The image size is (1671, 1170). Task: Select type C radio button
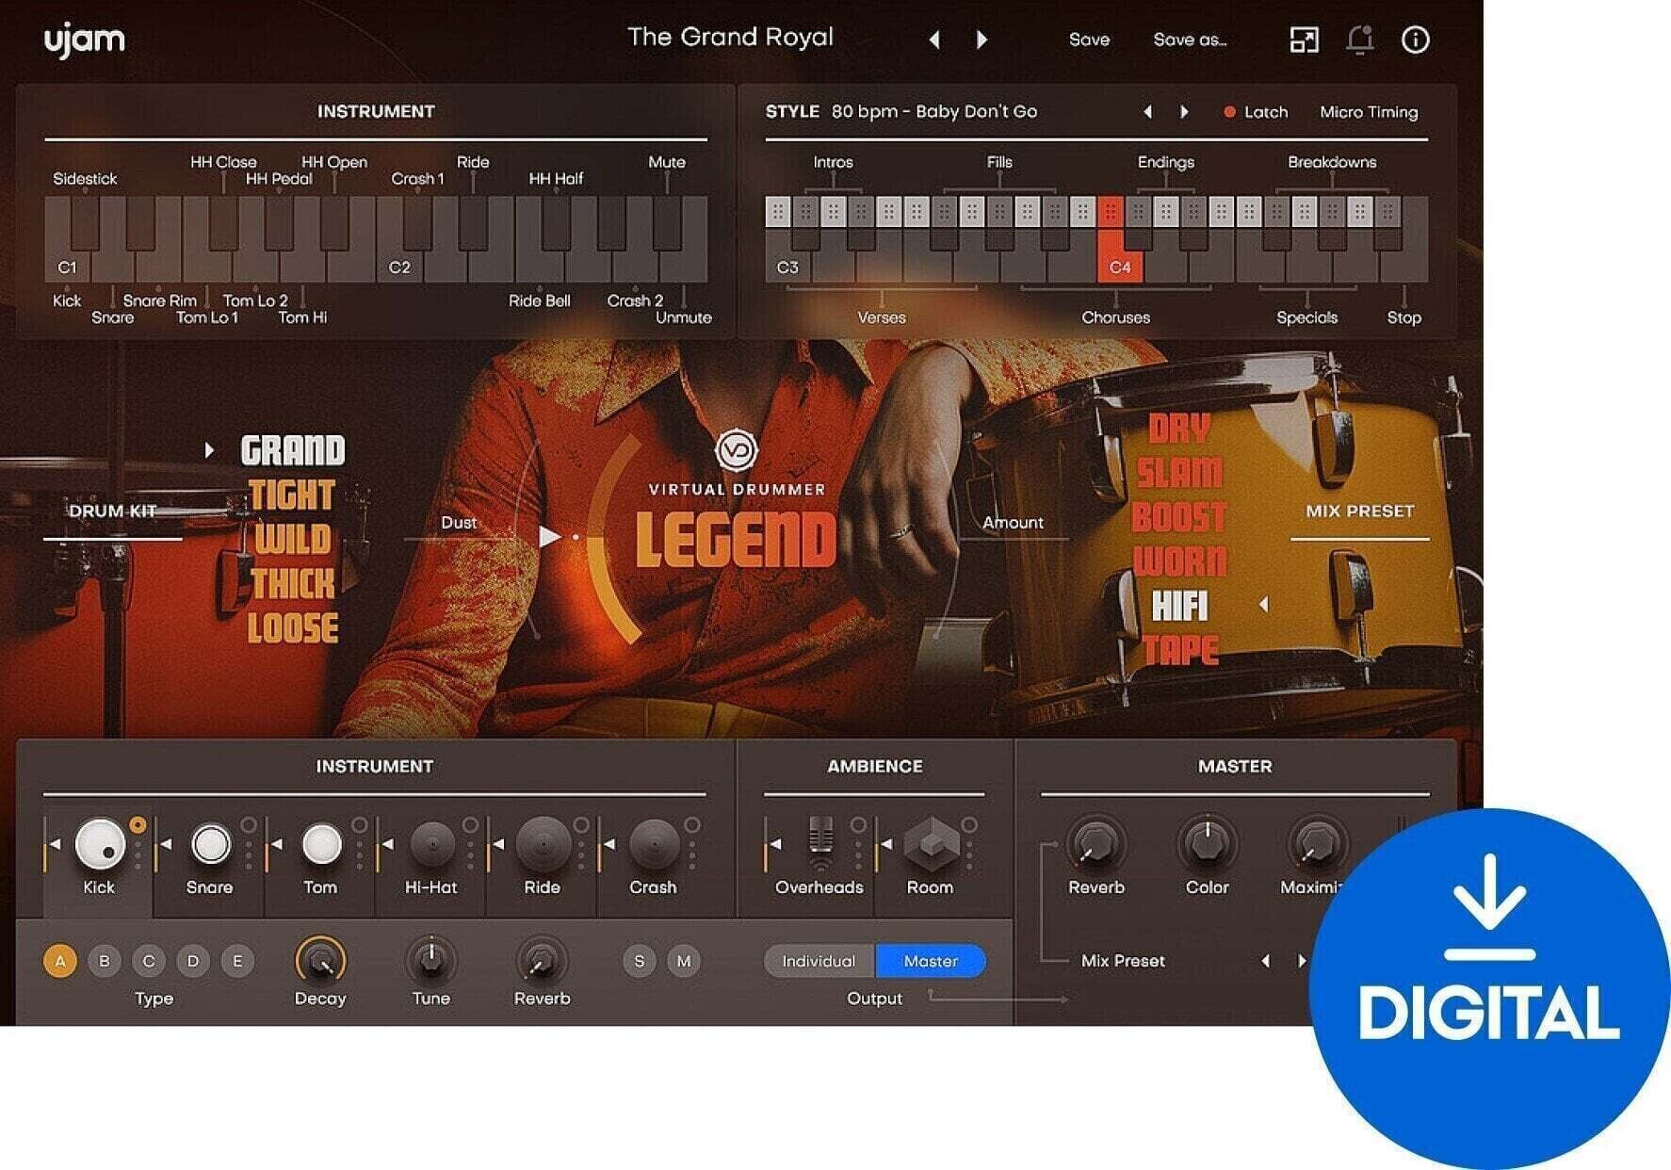click(149, 961)
